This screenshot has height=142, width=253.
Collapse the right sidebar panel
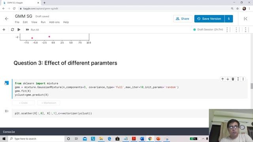(x=245, y=19)
